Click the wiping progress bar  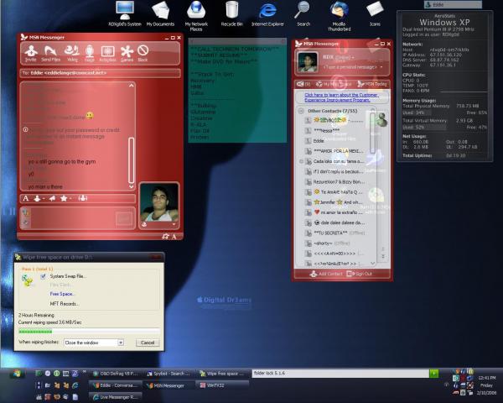click(89, 331)
